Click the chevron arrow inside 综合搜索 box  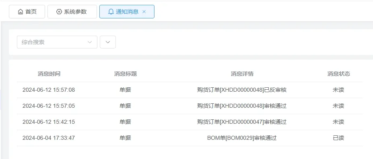(x=90, y=42)
